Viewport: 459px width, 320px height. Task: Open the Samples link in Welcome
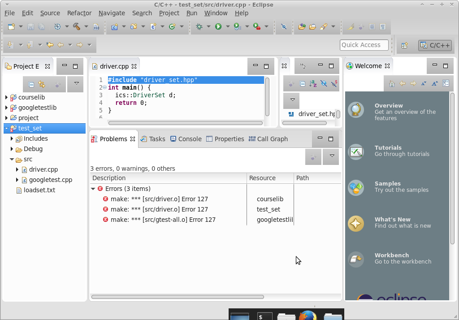[x=388, y=184]
